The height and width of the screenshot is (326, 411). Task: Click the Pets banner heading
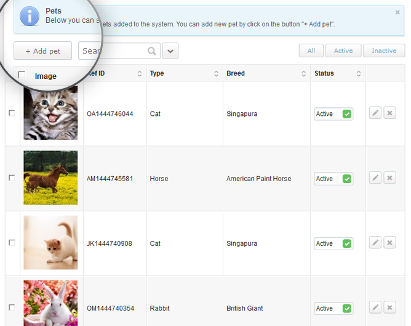tap(54, 10)
